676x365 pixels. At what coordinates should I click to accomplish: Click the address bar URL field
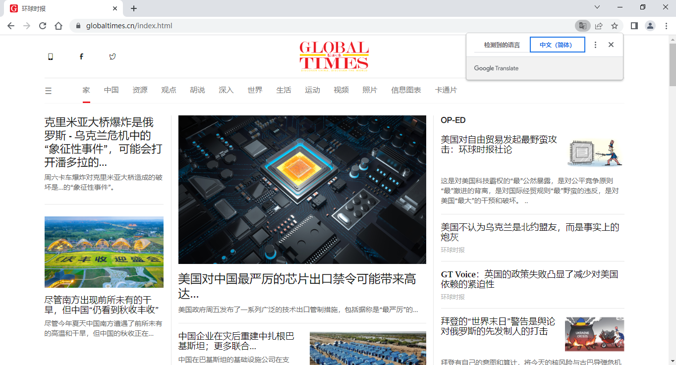point(322,26)
